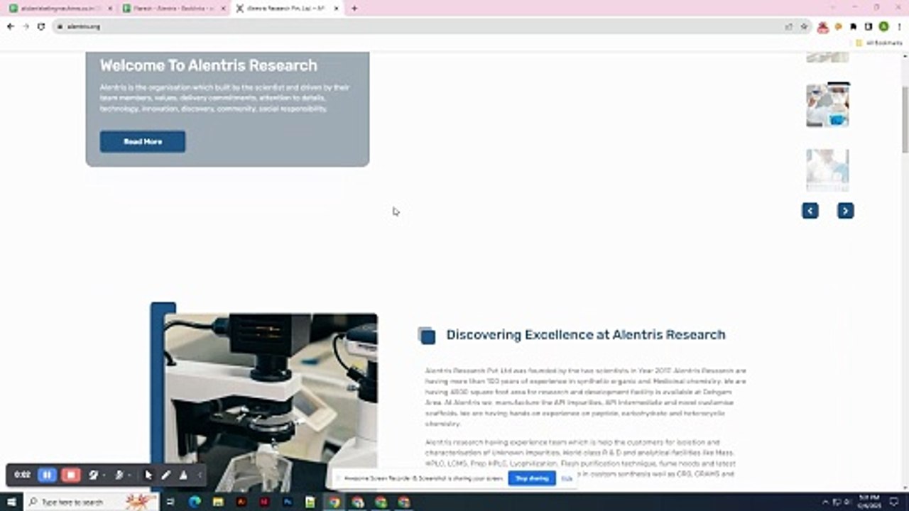Open the Windows Start menu
909x511 pixels.
pyautogui.click(x=11, y=502)
